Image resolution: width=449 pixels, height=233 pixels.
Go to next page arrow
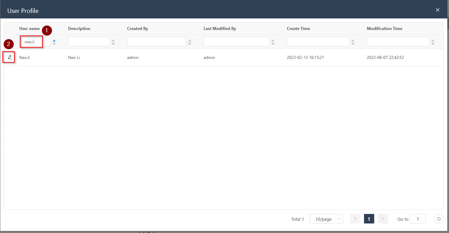pyautogui.click(x=382, y=219)
